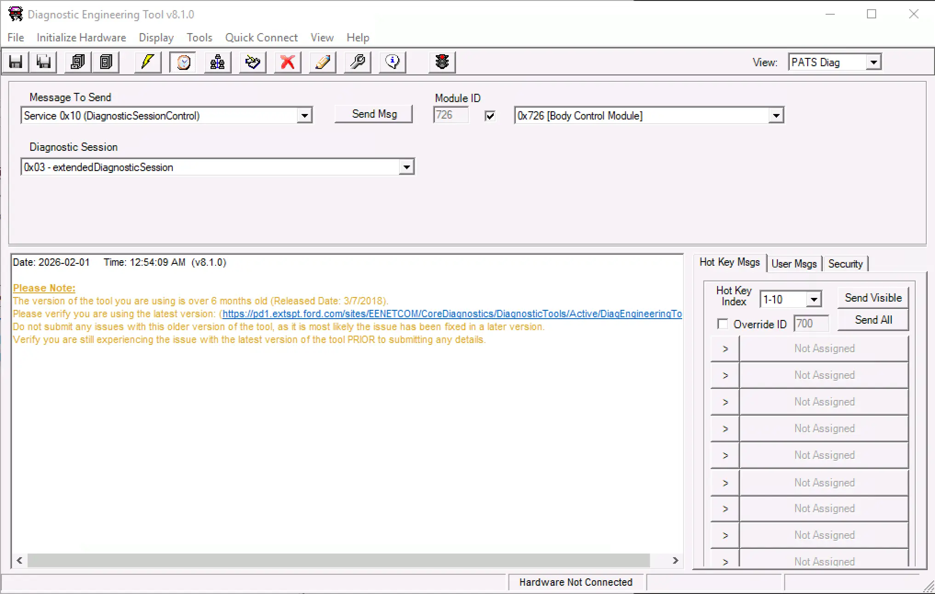Click the traffic light toolbar icon
935x594 pixels.
pos(442,62)
